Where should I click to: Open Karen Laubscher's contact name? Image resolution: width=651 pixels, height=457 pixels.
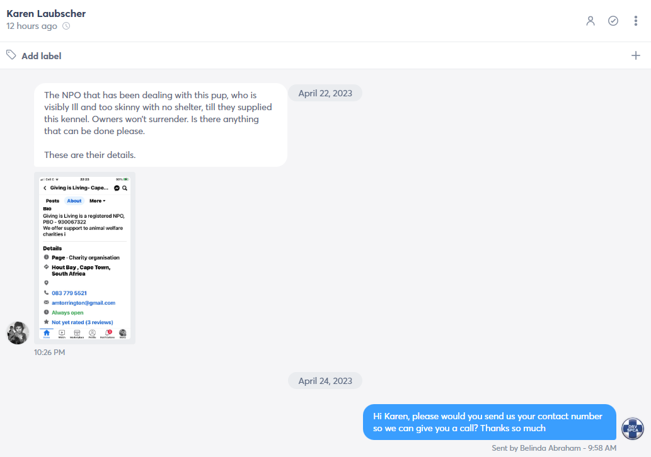click(x=46, y=13)
